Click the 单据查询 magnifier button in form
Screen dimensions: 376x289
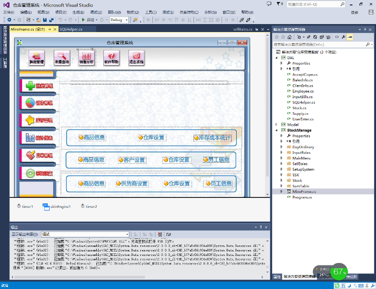tap(62, 58)
